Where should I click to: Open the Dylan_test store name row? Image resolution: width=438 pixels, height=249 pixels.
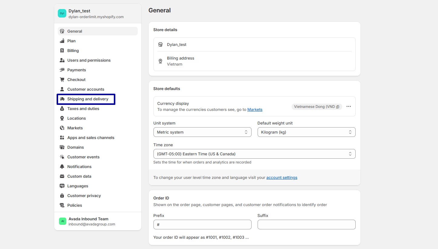click(x=254, y=44)
